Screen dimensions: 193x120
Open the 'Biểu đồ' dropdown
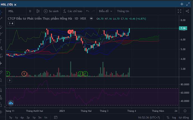105,11
